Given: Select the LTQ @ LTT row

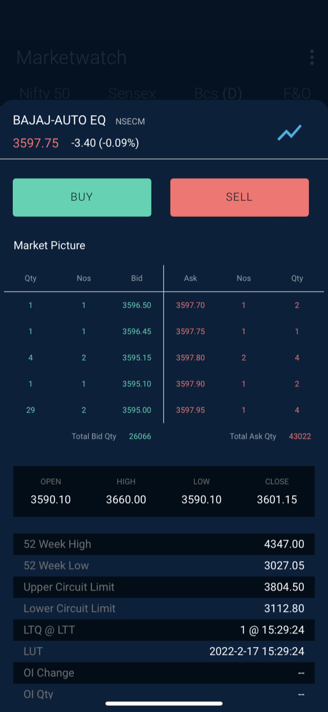Looking at the screenshot, I should tap(164, 630).
